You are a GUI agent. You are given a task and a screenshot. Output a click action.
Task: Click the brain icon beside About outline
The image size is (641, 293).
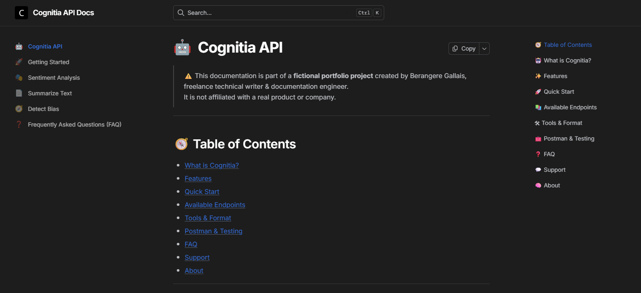tap(538, 185)
